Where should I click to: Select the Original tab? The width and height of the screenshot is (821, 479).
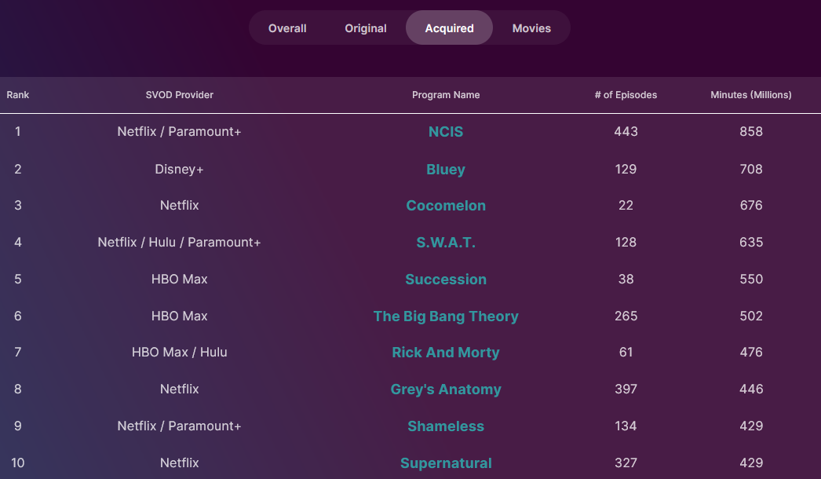366,28
